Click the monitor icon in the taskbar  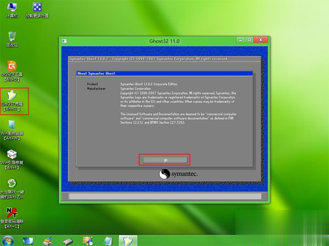[x=29, y=241]
